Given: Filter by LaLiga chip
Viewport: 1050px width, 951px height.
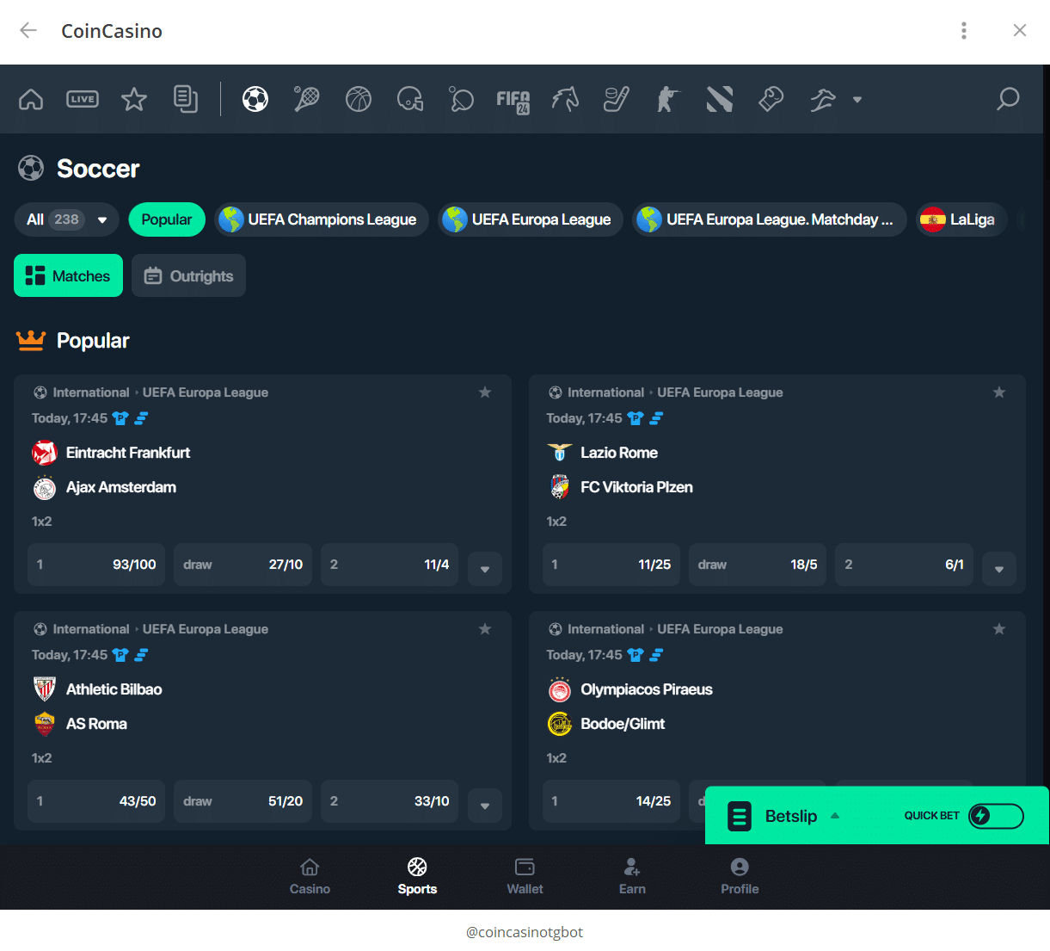Looking at the screenshot, I should point(961,219).
